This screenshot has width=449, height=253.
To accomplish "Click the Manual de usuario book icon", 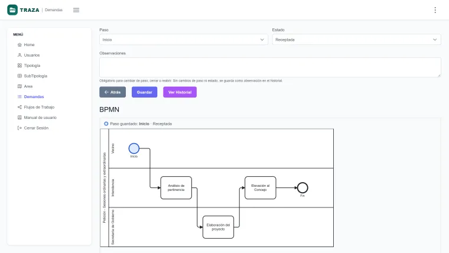I will click(19, 118).
